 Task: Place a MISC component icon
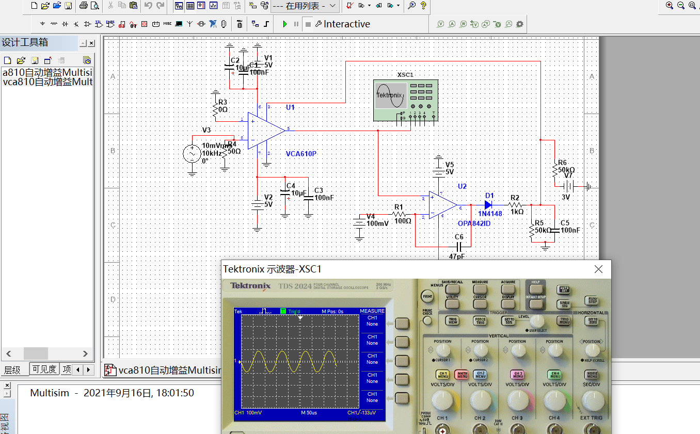pos(167,24)
